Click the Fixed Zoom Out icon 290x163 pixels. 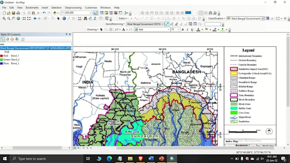pos(29,18)
